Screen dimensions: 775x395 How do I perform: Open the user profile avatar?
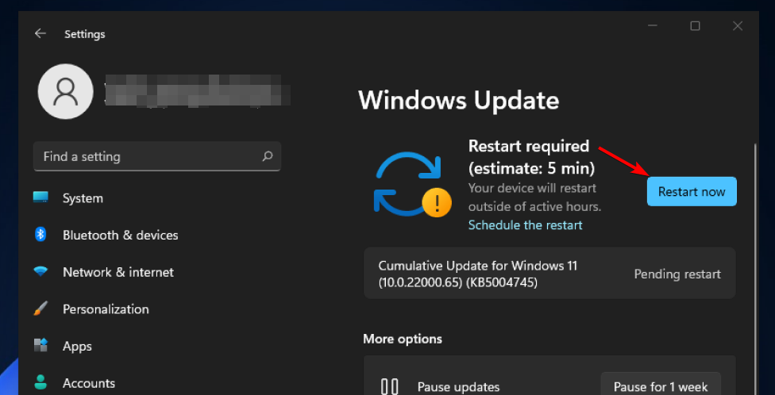click(x=65, y=91)
